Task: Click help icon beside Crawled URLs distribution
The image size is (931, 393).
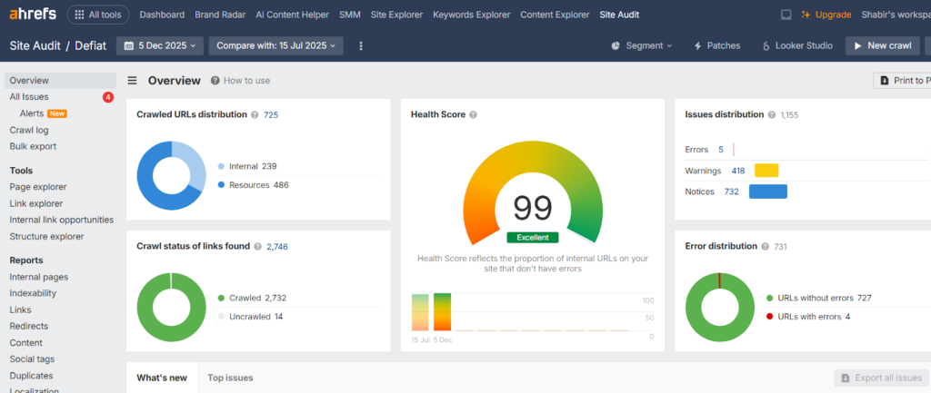Action: 255,115
